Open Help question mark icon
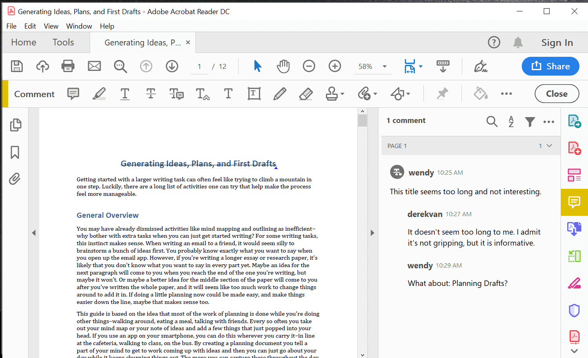The width and height of the screenshot is (588, 358). point(494,42)
